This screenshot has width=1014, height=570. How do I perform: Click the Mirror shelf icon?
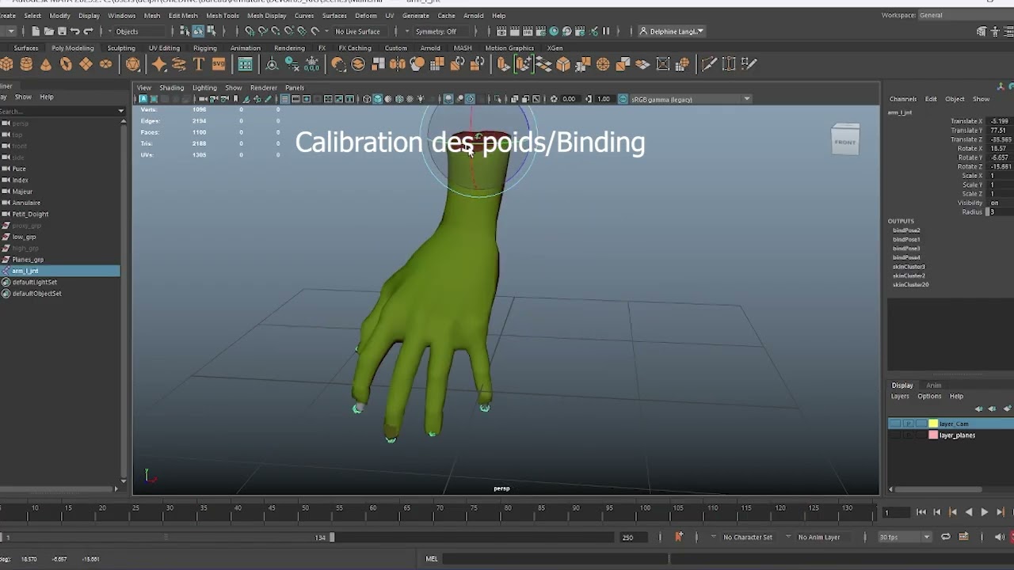pos(398,64)
